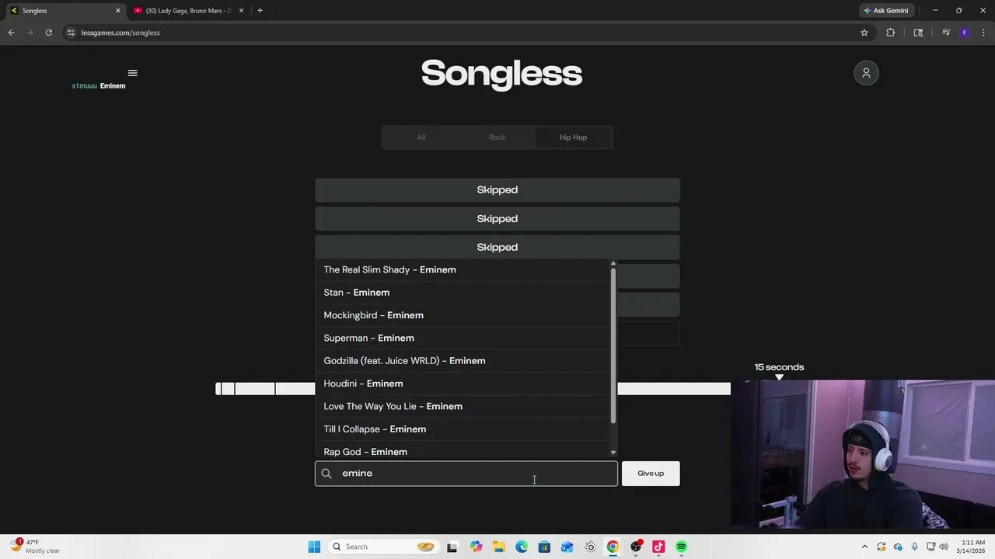This screenshot has width=995, height=559.
Task: Open Microsoft Store from taskbar
Action: click(x=544, y=547)
